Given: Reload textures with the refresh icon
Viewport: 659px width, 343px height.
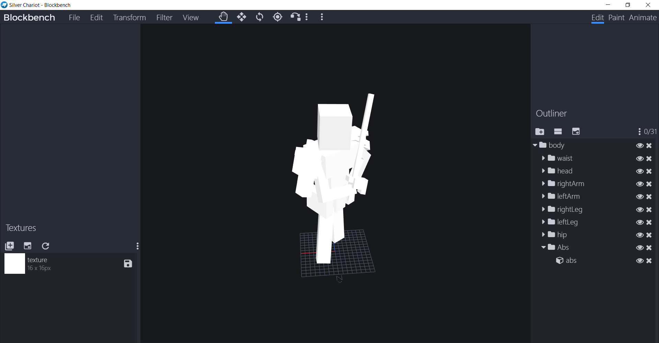Looking at the screenshot, I should tap(46, 246).
